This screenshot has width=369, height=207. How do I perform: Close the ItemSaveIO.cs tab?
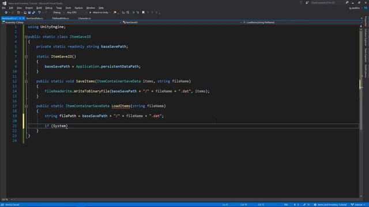[23, 18]
